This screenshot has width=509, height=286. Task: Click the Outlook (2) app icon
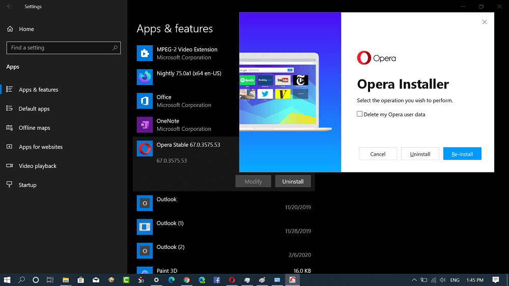(x=145, y=251)
